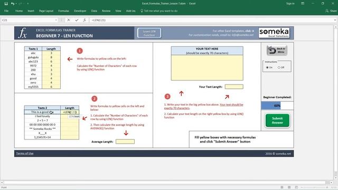
Task: Click the Terms of Use link
Action: pos(25,154)
